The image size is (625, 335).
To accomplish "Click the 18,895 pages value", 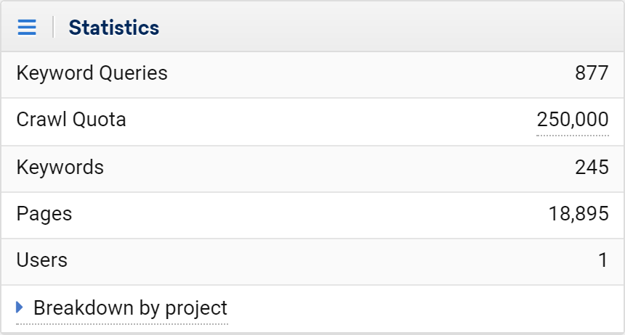I will pyautogui.click(x=578, y=214).
